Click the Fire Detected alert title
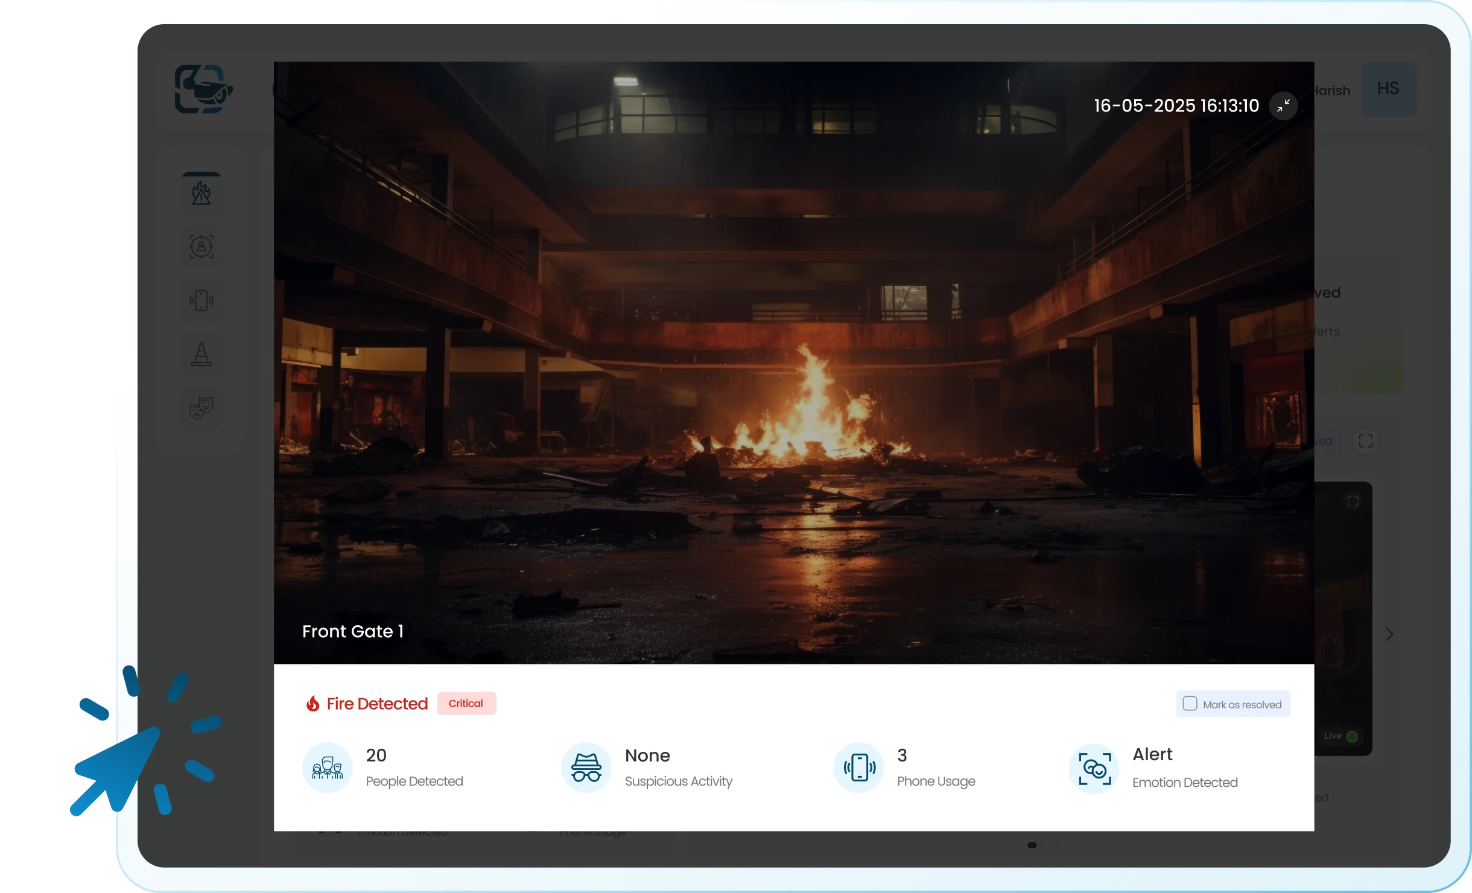Viewport: 1472px width, 893px height. (x=377, y=704)
